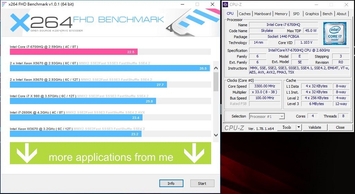Close the x264 FHD Benchmark window
The height and width of the screenshot is (194, 355).
[x=213, y=4]
